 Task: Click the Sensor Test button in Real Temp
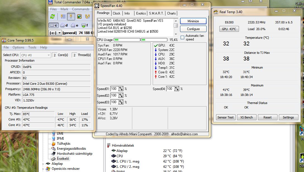coord(226,117)
